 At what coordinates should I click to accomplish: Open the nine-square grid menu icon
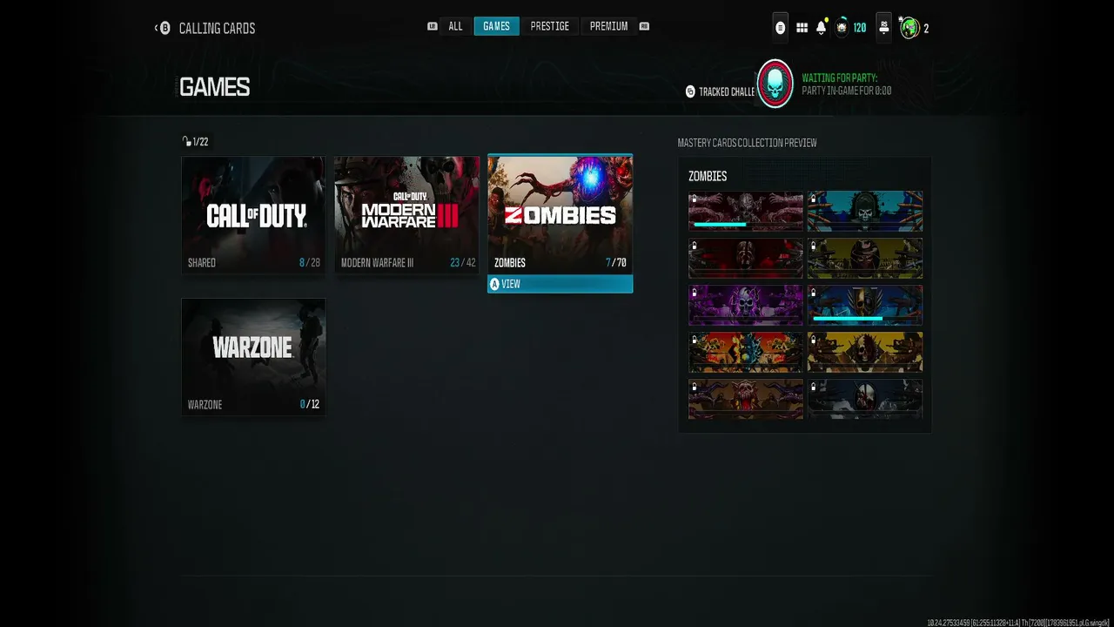pyautogui.click(x=802, y=28)
